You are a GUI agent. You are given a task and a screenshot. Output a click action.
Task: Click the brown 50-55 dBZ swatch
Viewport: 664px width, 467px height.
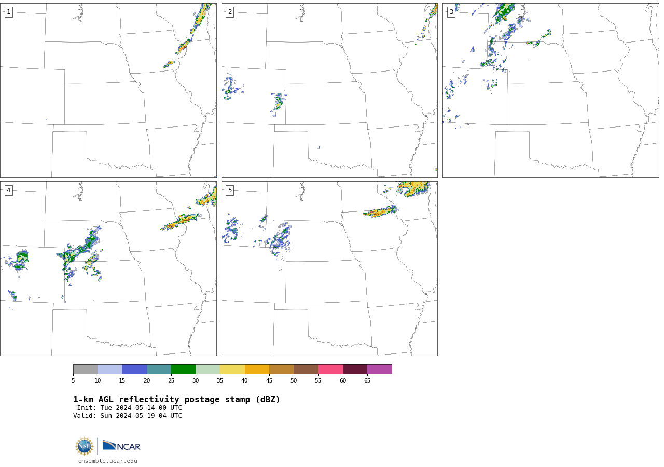point(306,370)
